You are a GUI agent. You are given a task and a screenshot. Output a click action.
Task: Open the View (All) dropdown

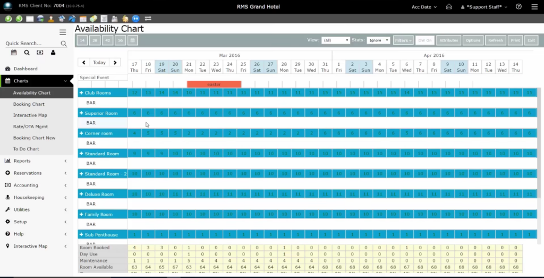pyautogui.click(x=336, y=40)
